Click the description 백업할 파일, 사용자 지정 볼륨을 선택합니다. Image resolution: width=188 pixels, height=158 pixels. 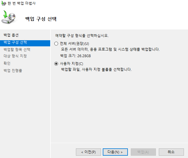pos(96,69)
